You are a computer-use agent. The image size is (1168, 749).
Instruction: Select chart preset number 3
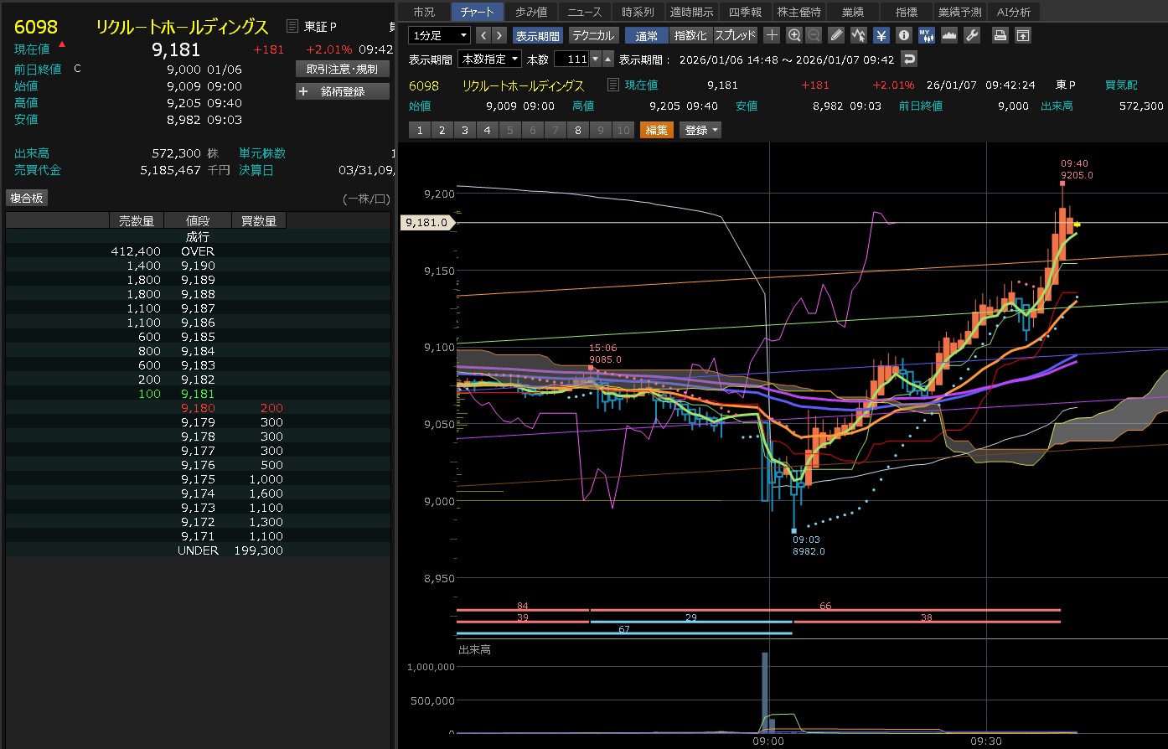click(464, 130)
